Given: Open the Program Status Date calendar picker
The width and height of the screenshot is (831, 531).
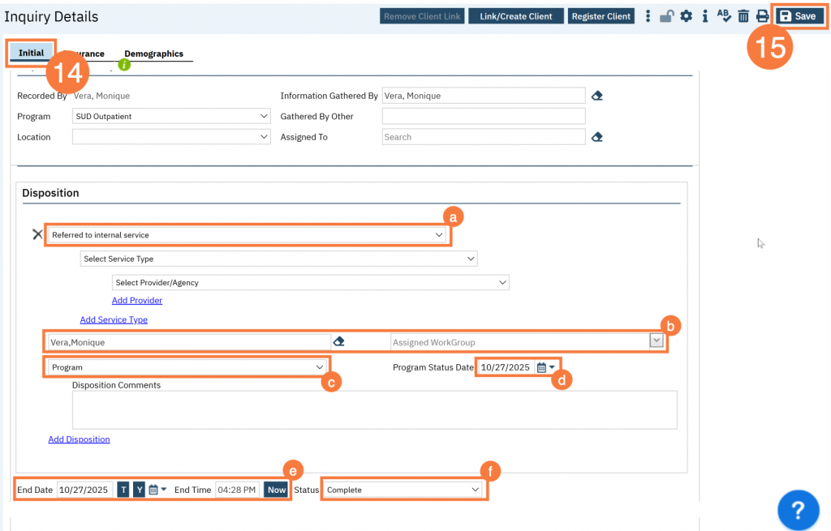Looking at the screenshot, I should point(542,367).
